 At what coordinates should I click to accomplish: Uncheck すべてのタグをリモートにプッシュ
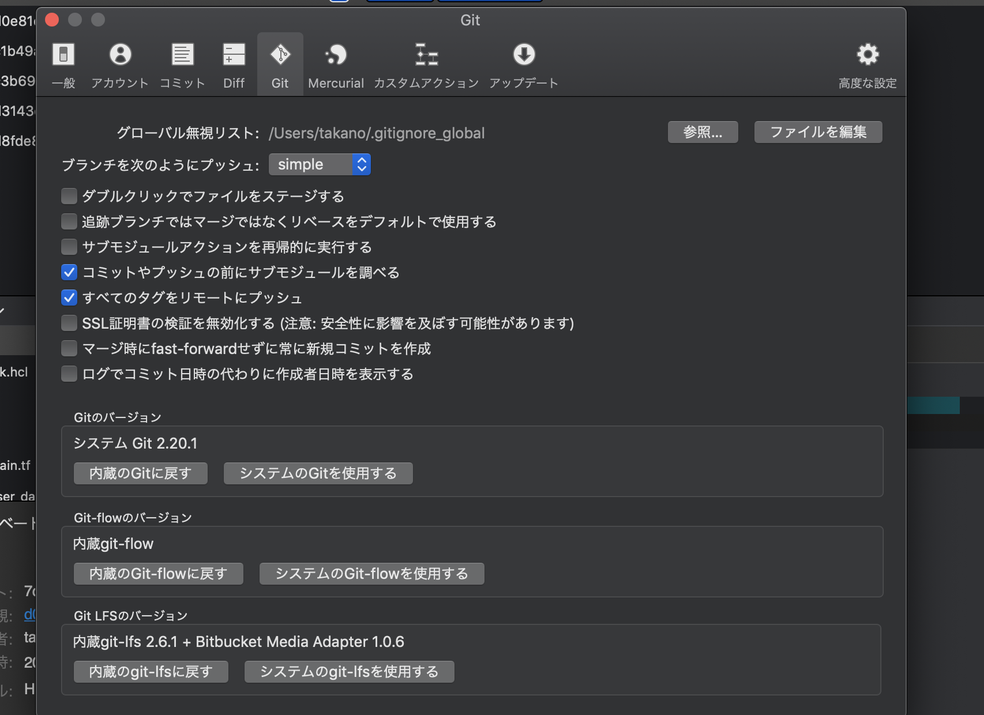[69, 298]
